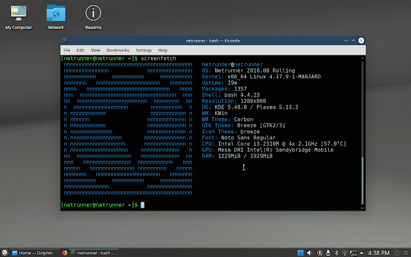Open the removable devices tray icon
Viewport: 411px width, 257px height.
pos(328,253)
